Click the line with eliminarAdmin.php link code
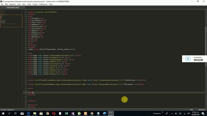Image resolution: width=207 pixels, height=116 pixels. click(86, 84)
